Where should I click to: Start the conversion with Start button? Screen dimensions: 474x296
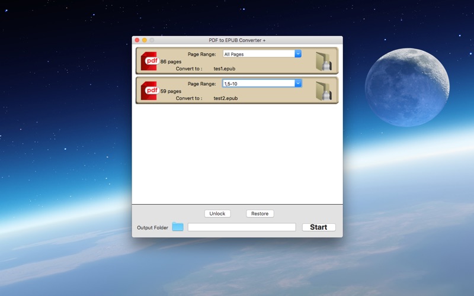pyautogui.click(x=319, y=227)
